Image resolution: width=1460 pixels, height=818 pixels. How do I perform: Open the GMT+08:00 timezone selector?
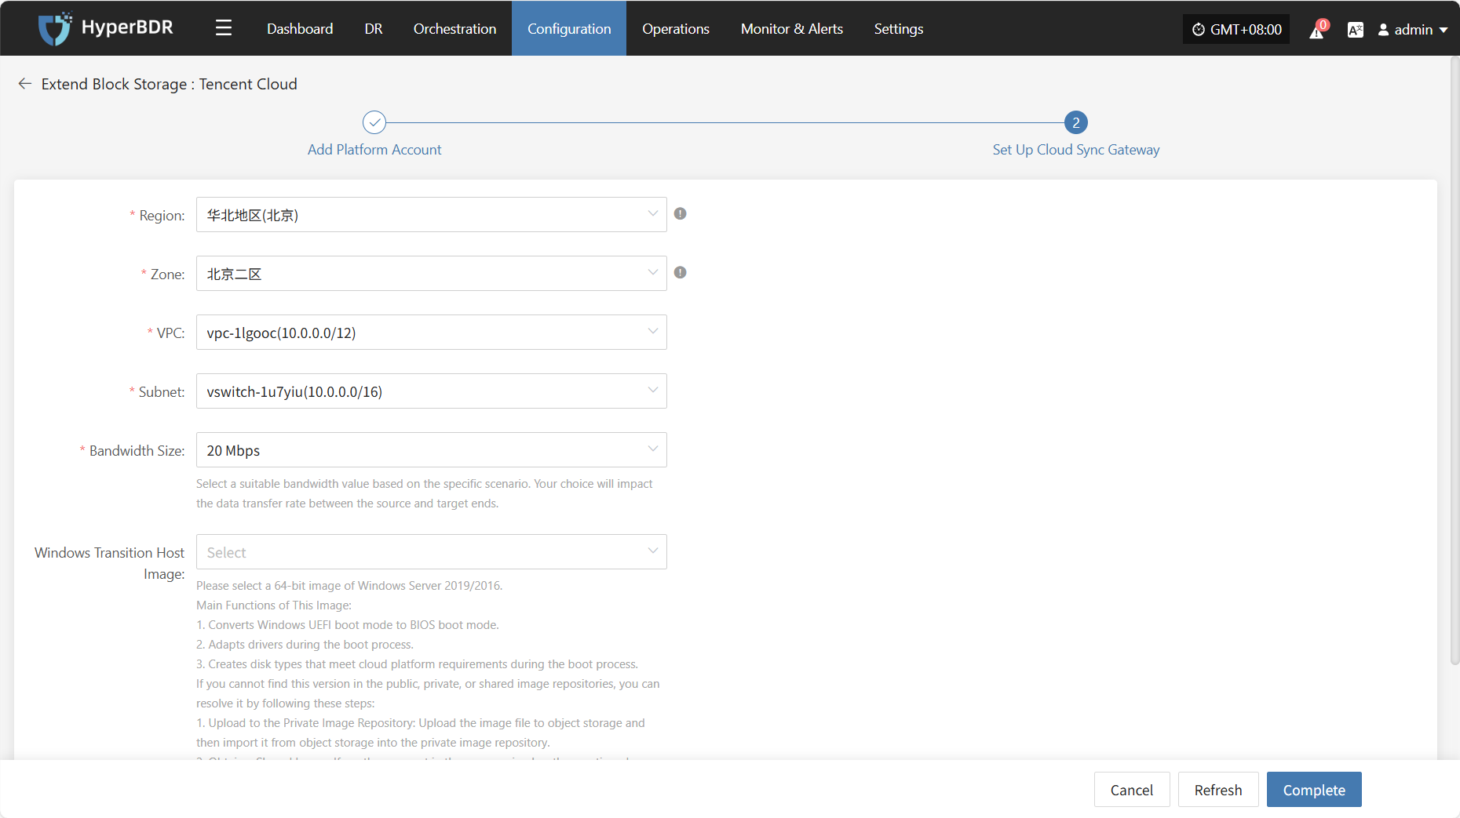coord(1236,29)
